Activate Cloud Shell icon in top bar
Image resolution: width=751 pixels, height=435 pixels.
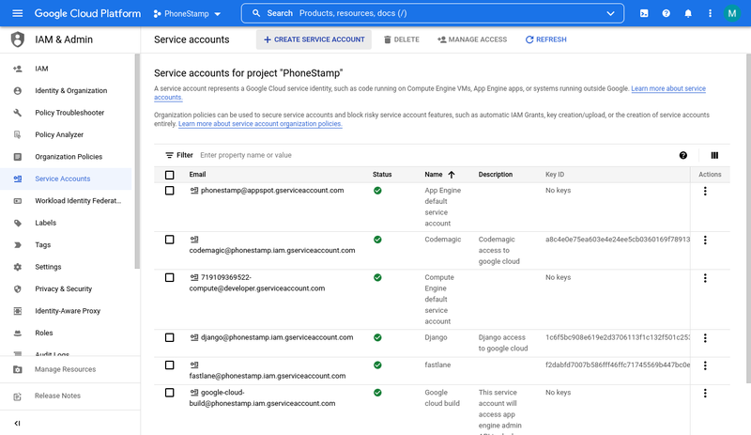(x=644, y=13)
